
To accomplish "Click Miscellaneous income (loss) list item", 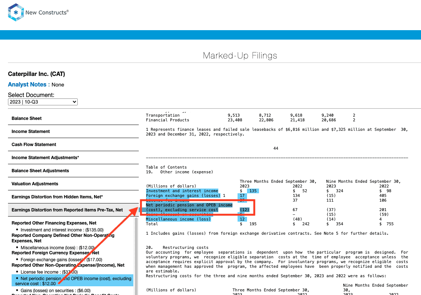I will pos(57,248).
